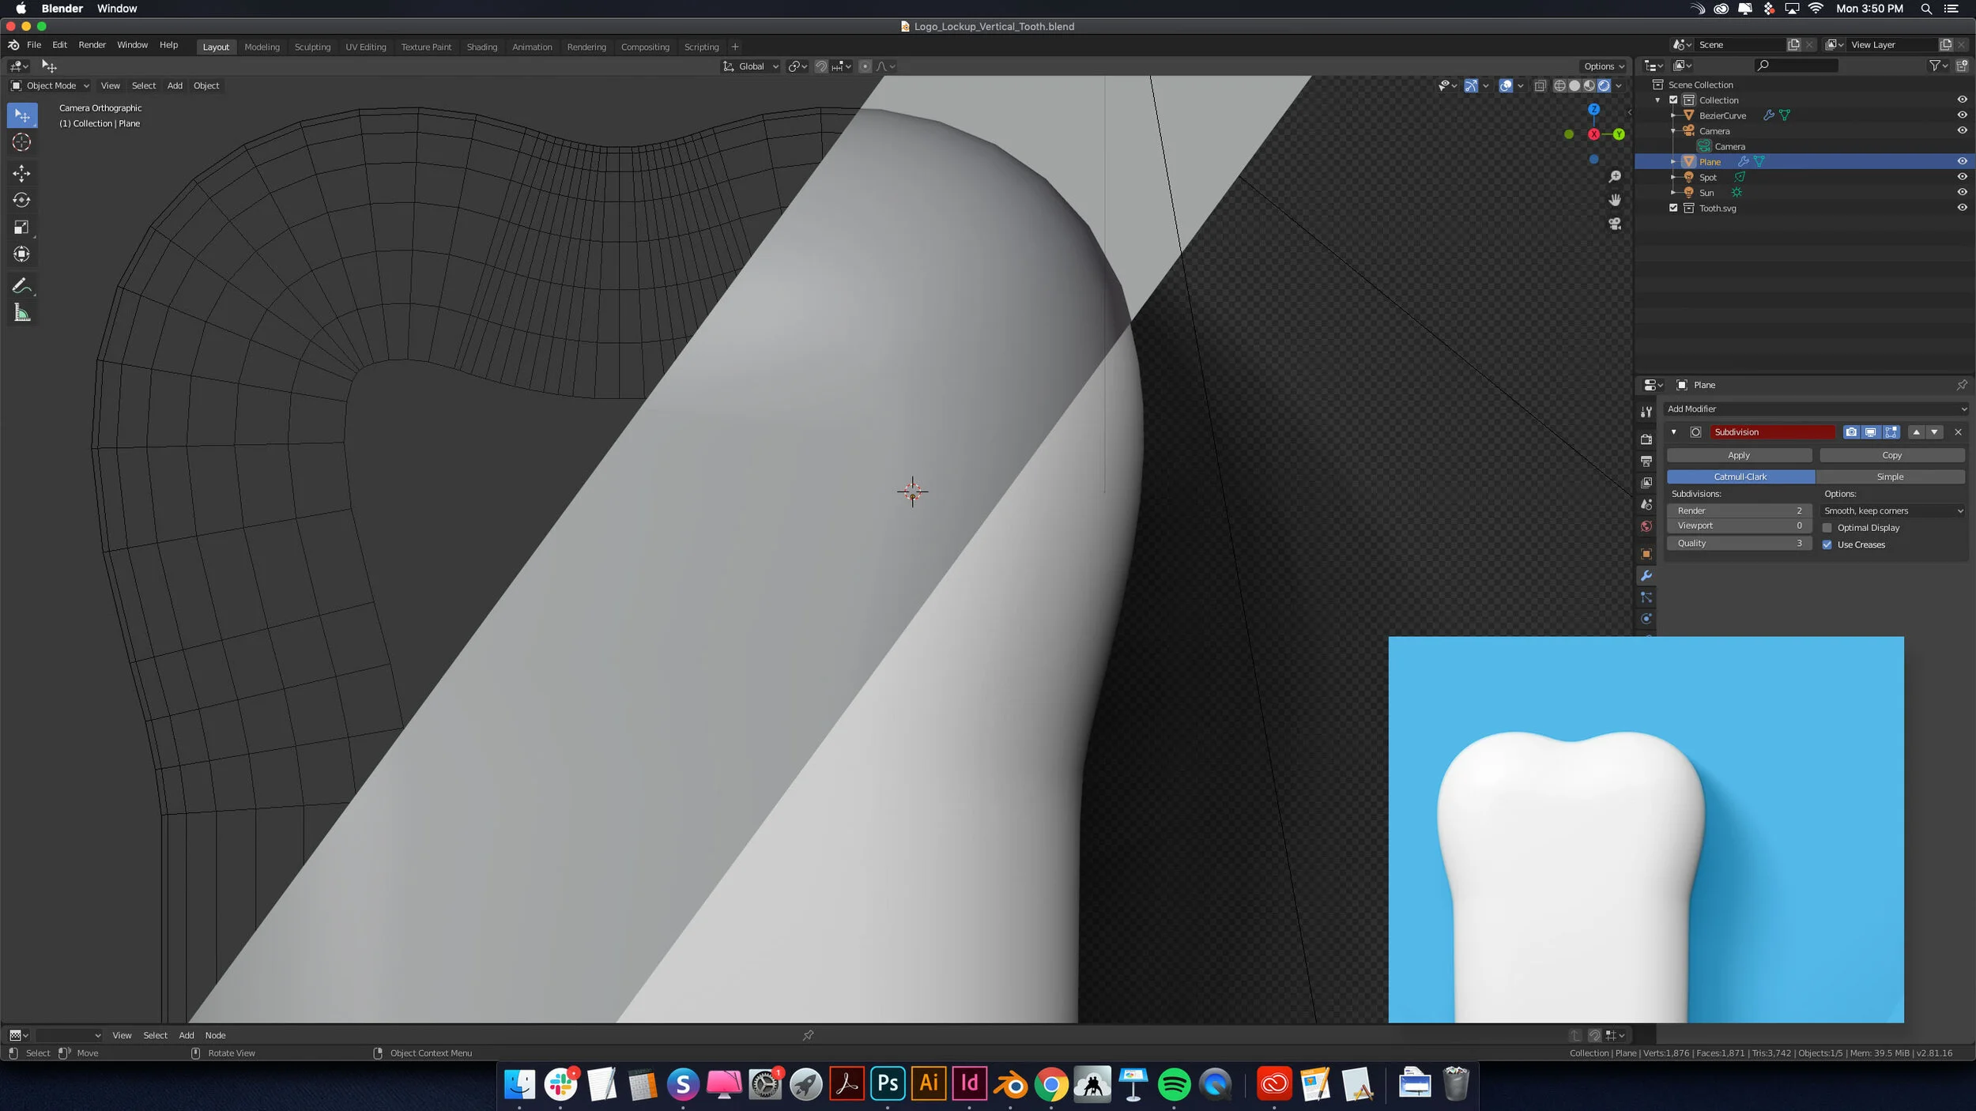
Task: Switch viewport to wireframe shading
Action: pyautogui.click(x=1559, y=85)
